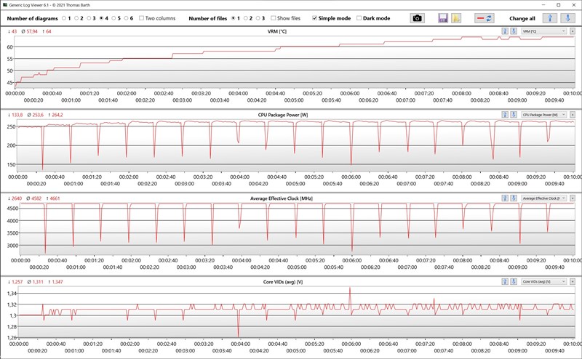Screen dimensions: 582x359
Task: Select 6 for Number of diagrams
Action: tap(126, 18)
